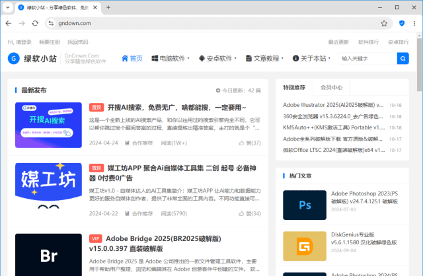This screenshot has height=276, width=423.
Task: Like the 媒工坊 post 赞(34)
Action: [x=250, y=214]
